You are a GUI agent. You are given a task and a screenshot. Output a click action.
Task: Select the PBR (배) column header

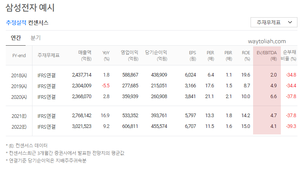point(228,56)
